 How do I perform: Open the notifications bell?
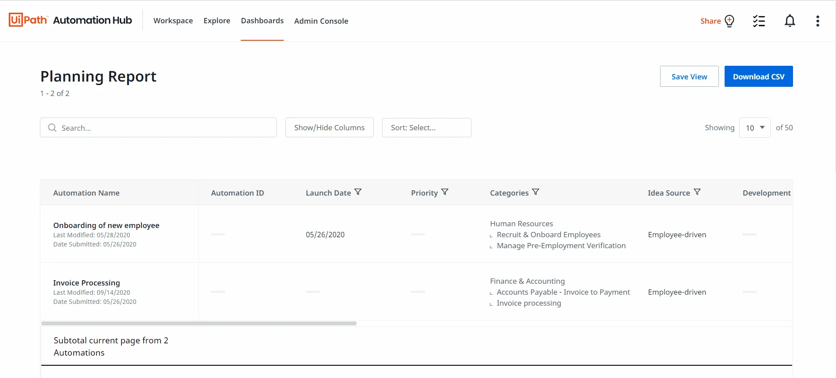(790, 21)
